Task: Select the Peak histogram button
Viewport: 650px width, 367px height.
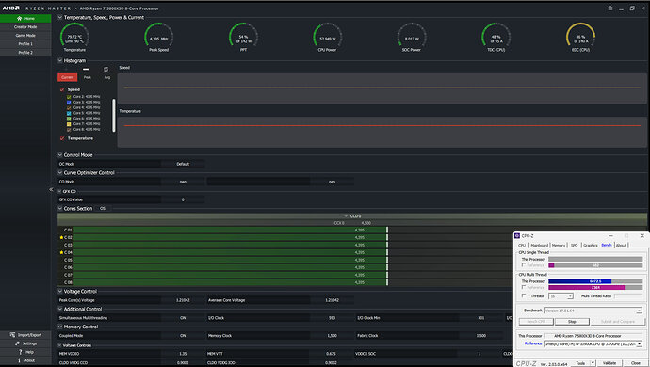Action: 87,77
